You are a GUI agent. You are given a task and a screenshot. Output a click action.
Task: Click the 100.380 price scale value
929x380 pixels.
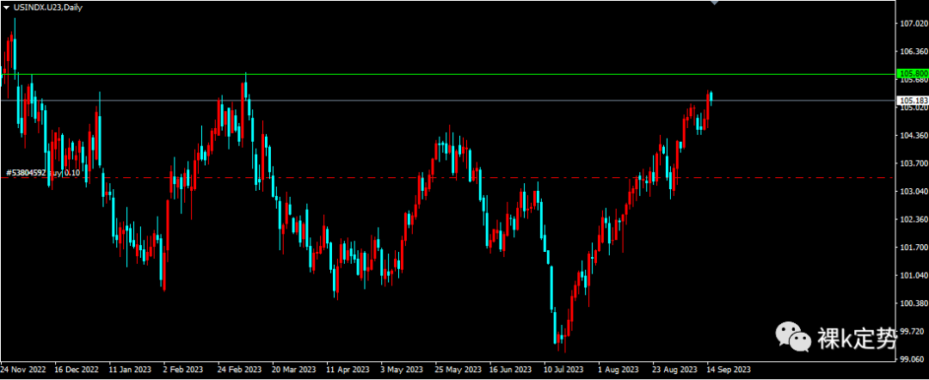point(913,303)
